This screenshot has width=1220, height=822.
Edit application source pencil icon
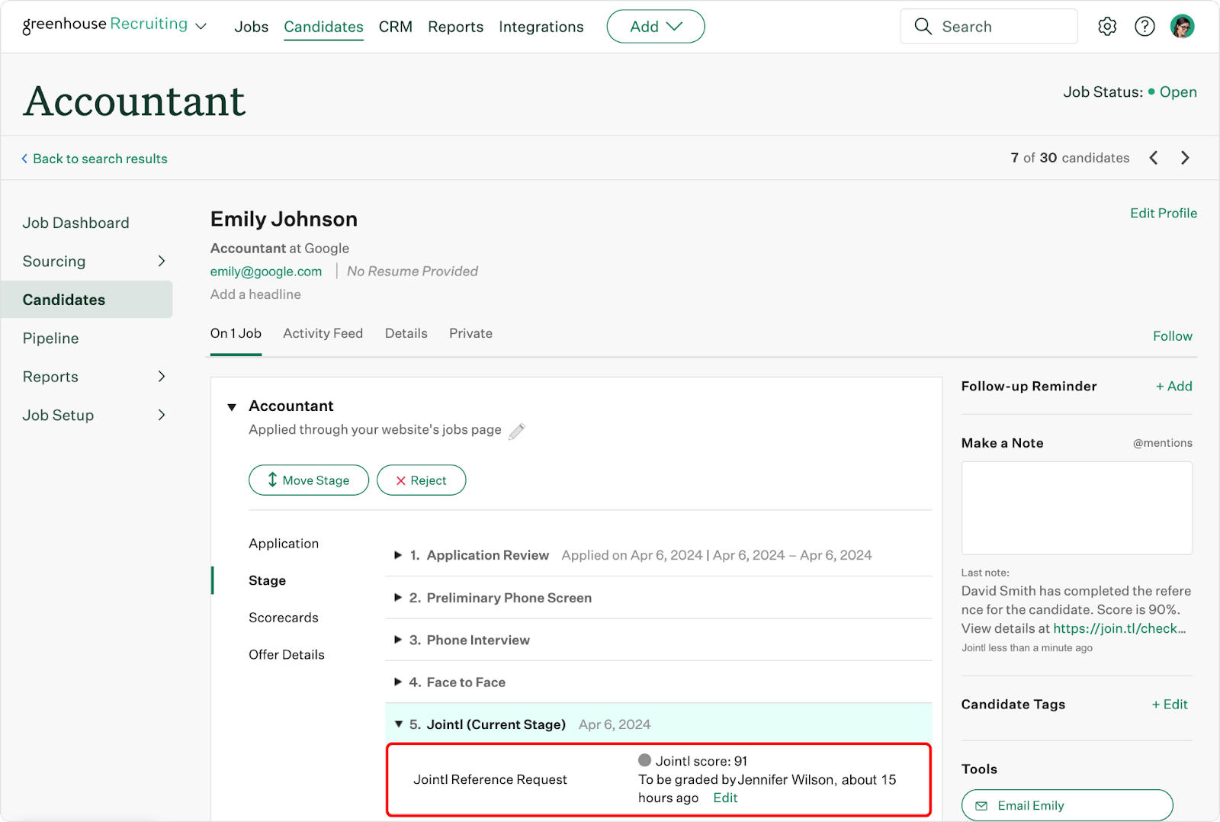(x=517, y=431)
